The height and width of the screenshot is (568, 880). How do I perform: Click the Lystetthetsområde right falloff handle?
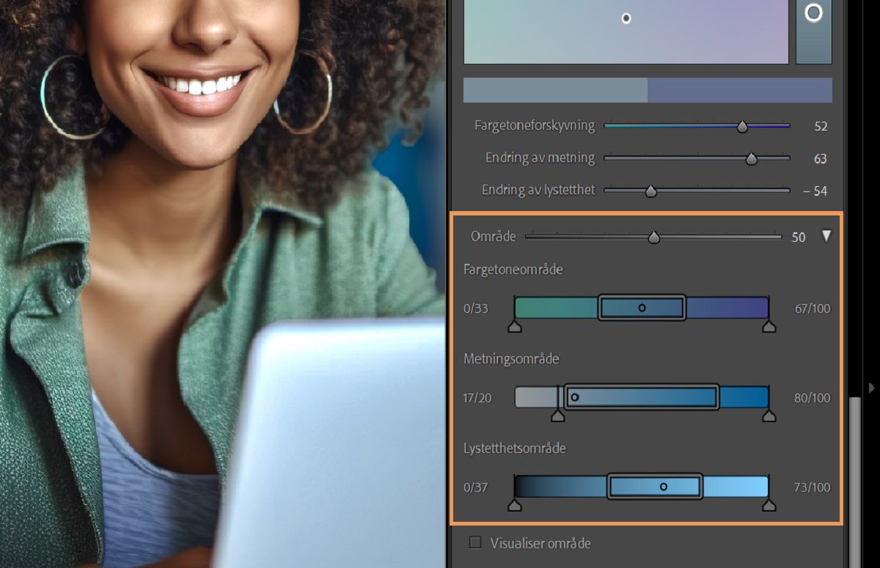pyautogui.click(x=769, y=505)
